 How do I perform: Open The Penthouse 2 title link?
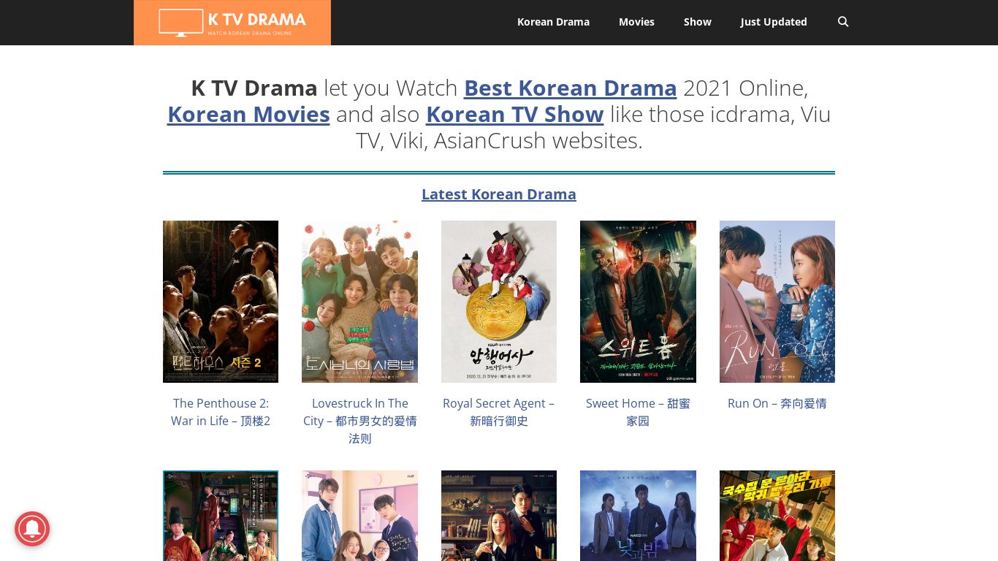221,412
